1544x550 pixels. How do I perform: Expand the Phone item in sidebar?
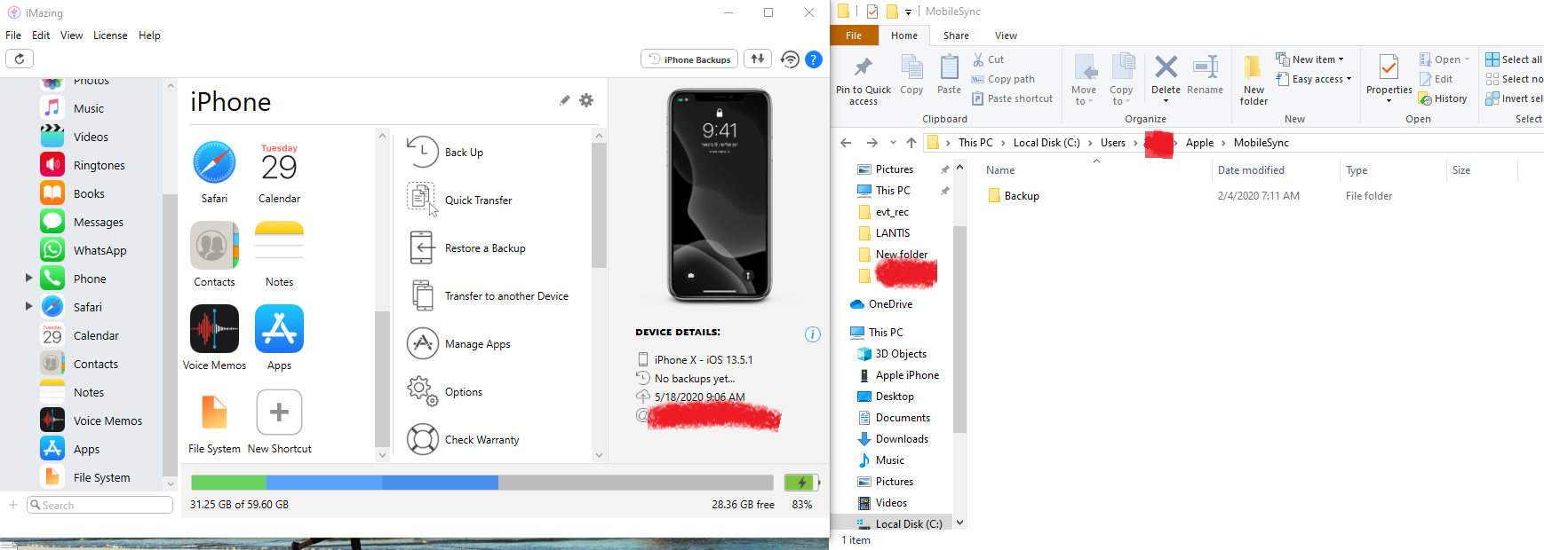[x=28, y=279]
